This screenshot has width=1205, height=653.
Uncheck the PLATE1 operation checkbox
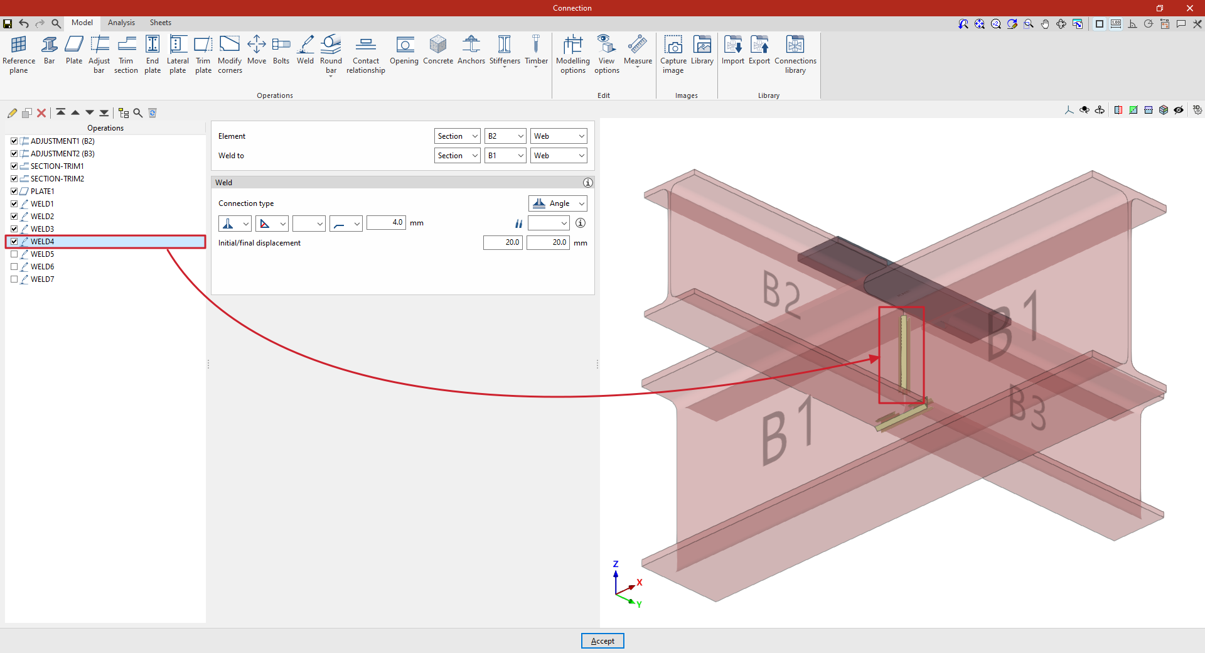coord(14,192)
